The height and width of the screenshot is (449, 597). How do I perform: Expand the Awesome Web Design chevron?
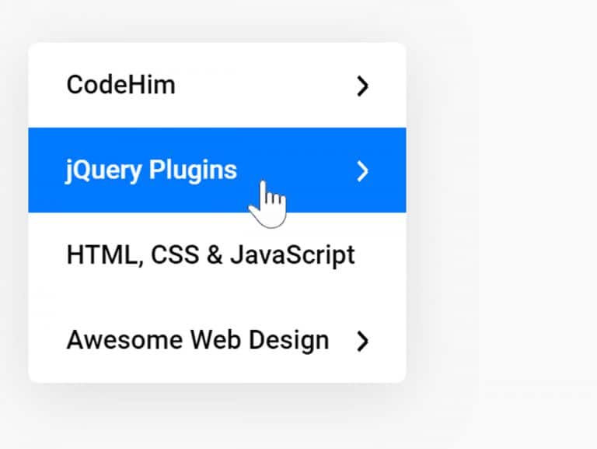pyautogui.click(x=362, y=341)
